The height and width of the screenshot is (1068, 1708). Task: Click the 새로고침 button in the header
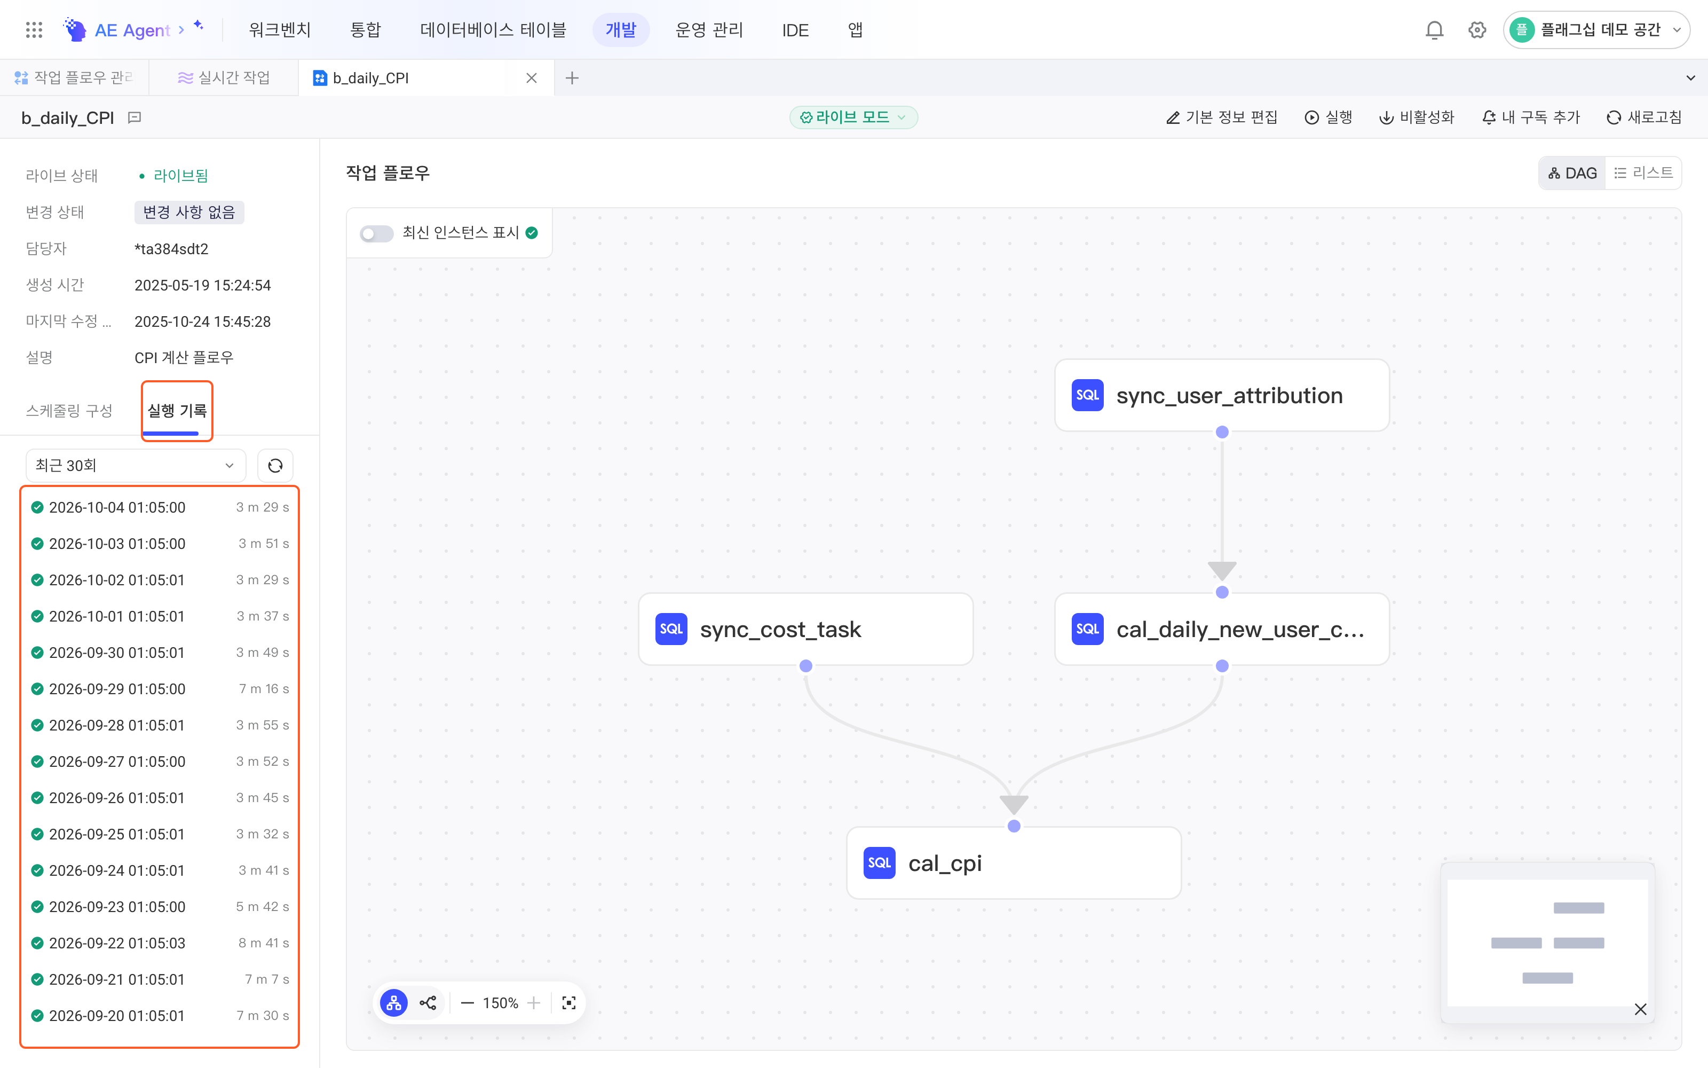[x=1644, y=117]
